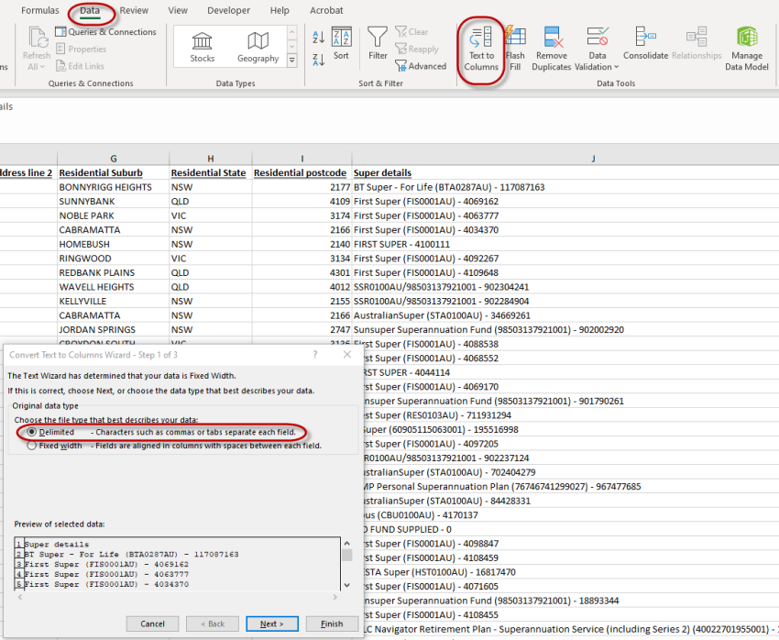Click Edit Links option

[x=80, y=66]
